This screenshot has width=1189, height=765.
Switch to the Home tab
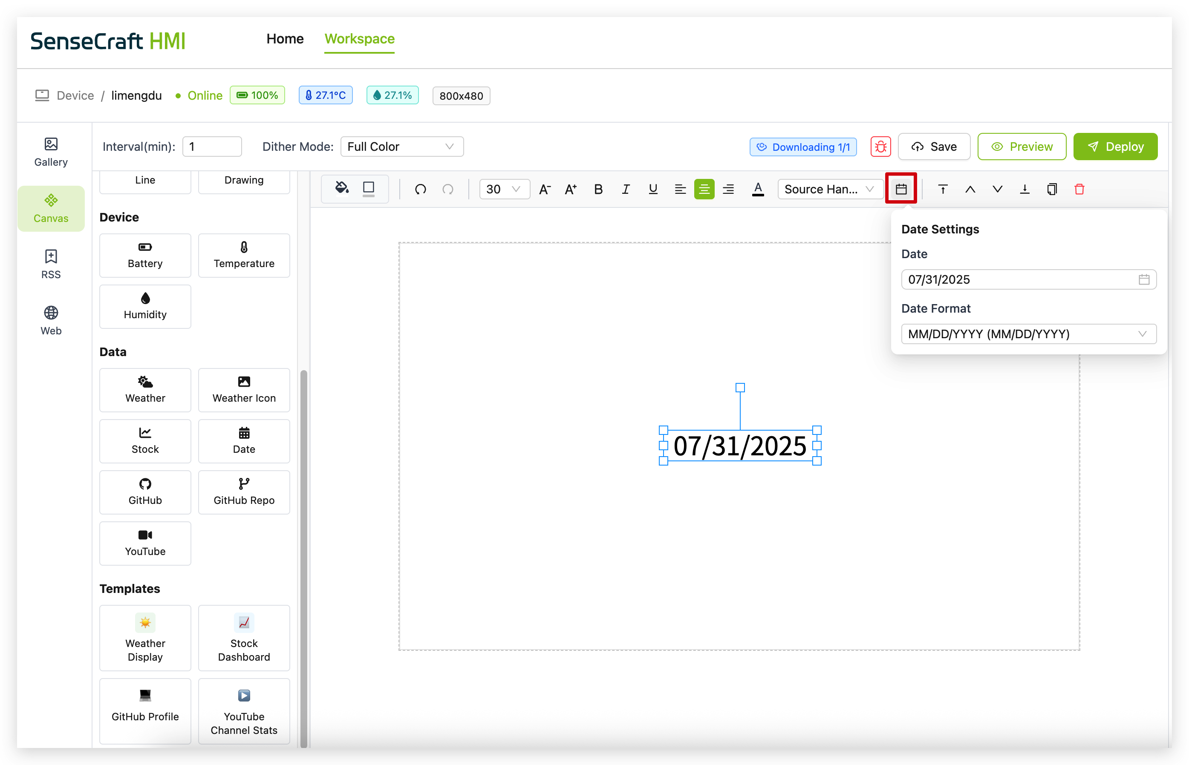285,39
